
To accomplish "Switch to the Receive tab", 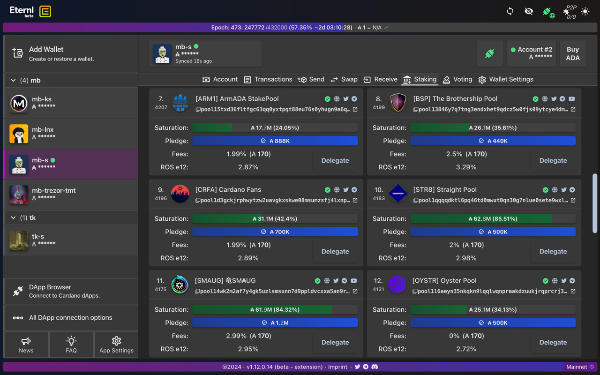I will (x=380, y=79).
